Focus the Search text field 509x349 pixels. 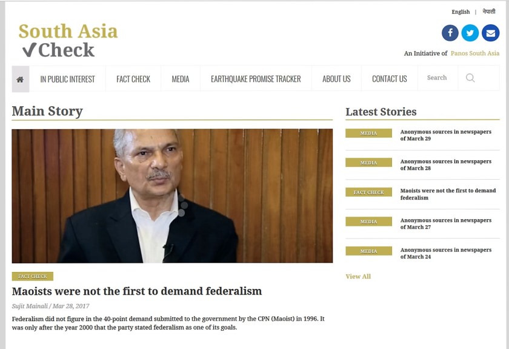point(437,78)
